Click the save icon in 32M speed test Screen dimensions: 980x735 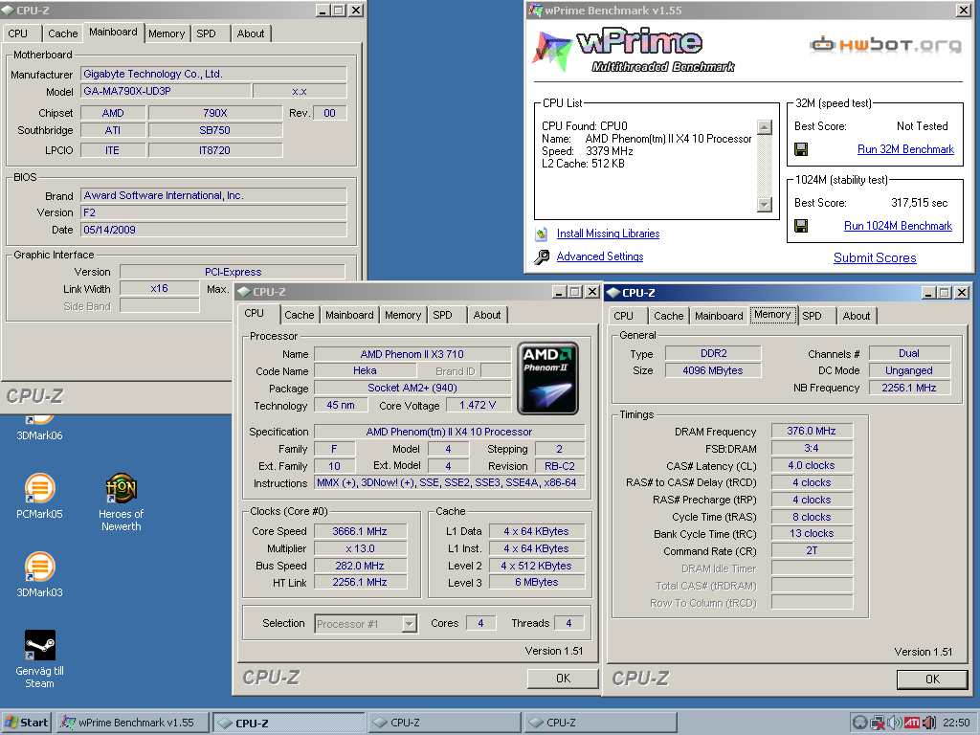pyautogui.click(x=801, y=149)
